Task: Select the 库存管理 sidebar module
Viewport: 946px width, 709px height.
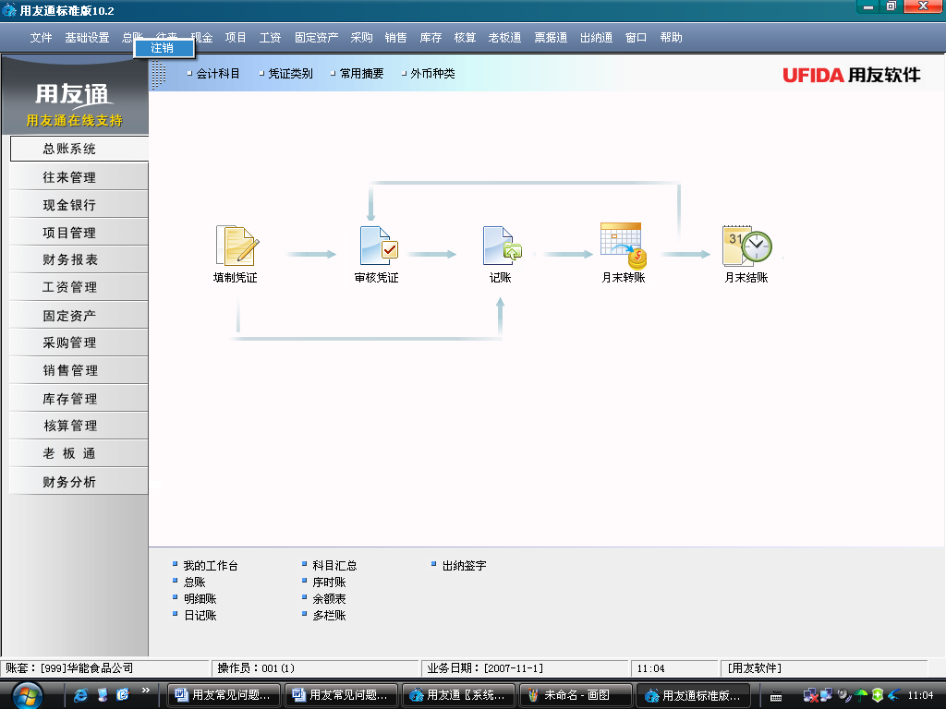Action: tap(79, 399)
